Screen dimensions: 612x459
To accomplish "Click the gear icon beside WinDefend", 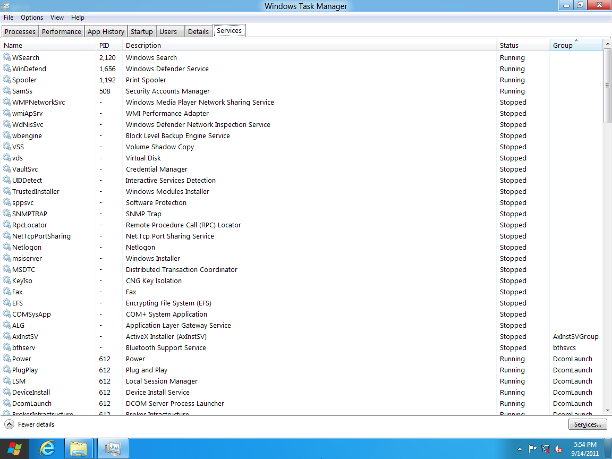I will click(x=6, y=69).
